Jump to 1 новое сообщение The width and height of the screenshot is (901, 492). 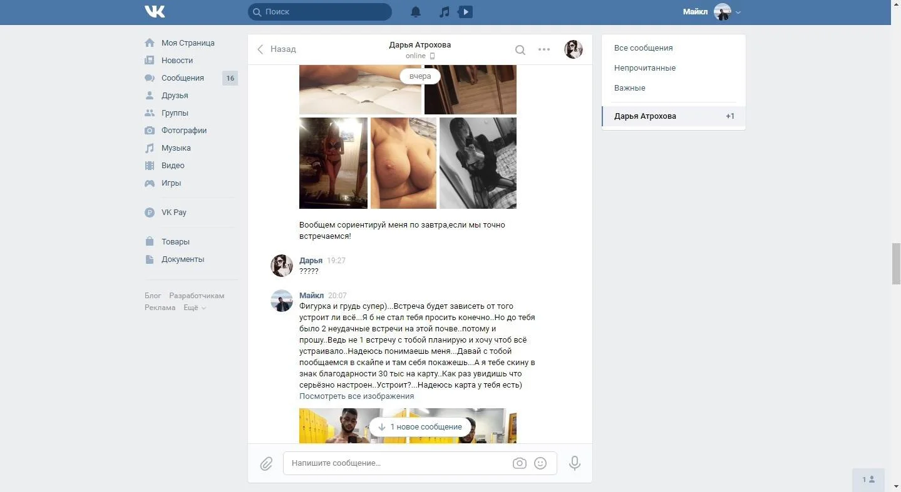click(420, 427)
